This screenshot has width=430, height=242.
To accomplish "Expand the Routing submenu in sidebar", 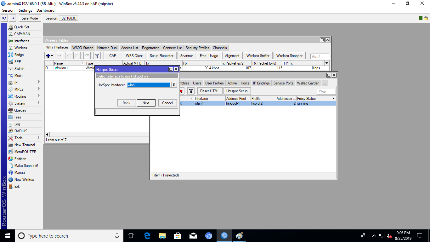I will [39, 96].
